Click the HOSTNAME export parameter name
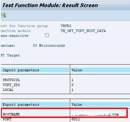This screenshot has width=130, height=122. [11, 114]
